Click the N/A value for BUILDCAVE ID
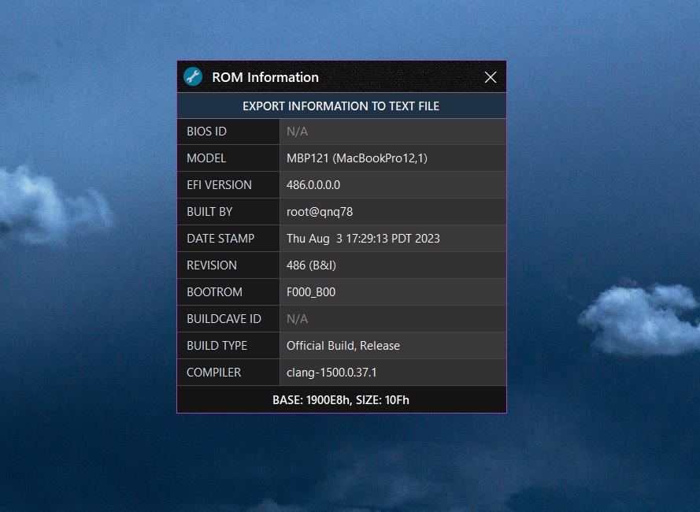The image size is (700, 512). [297, 319]
